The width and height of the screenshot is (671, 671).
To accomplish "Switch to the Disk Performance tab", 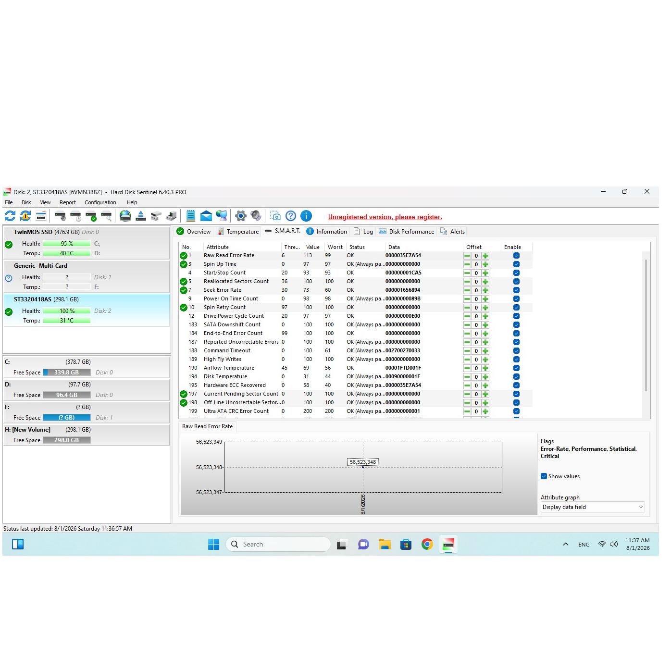I will tap(406, 232).
